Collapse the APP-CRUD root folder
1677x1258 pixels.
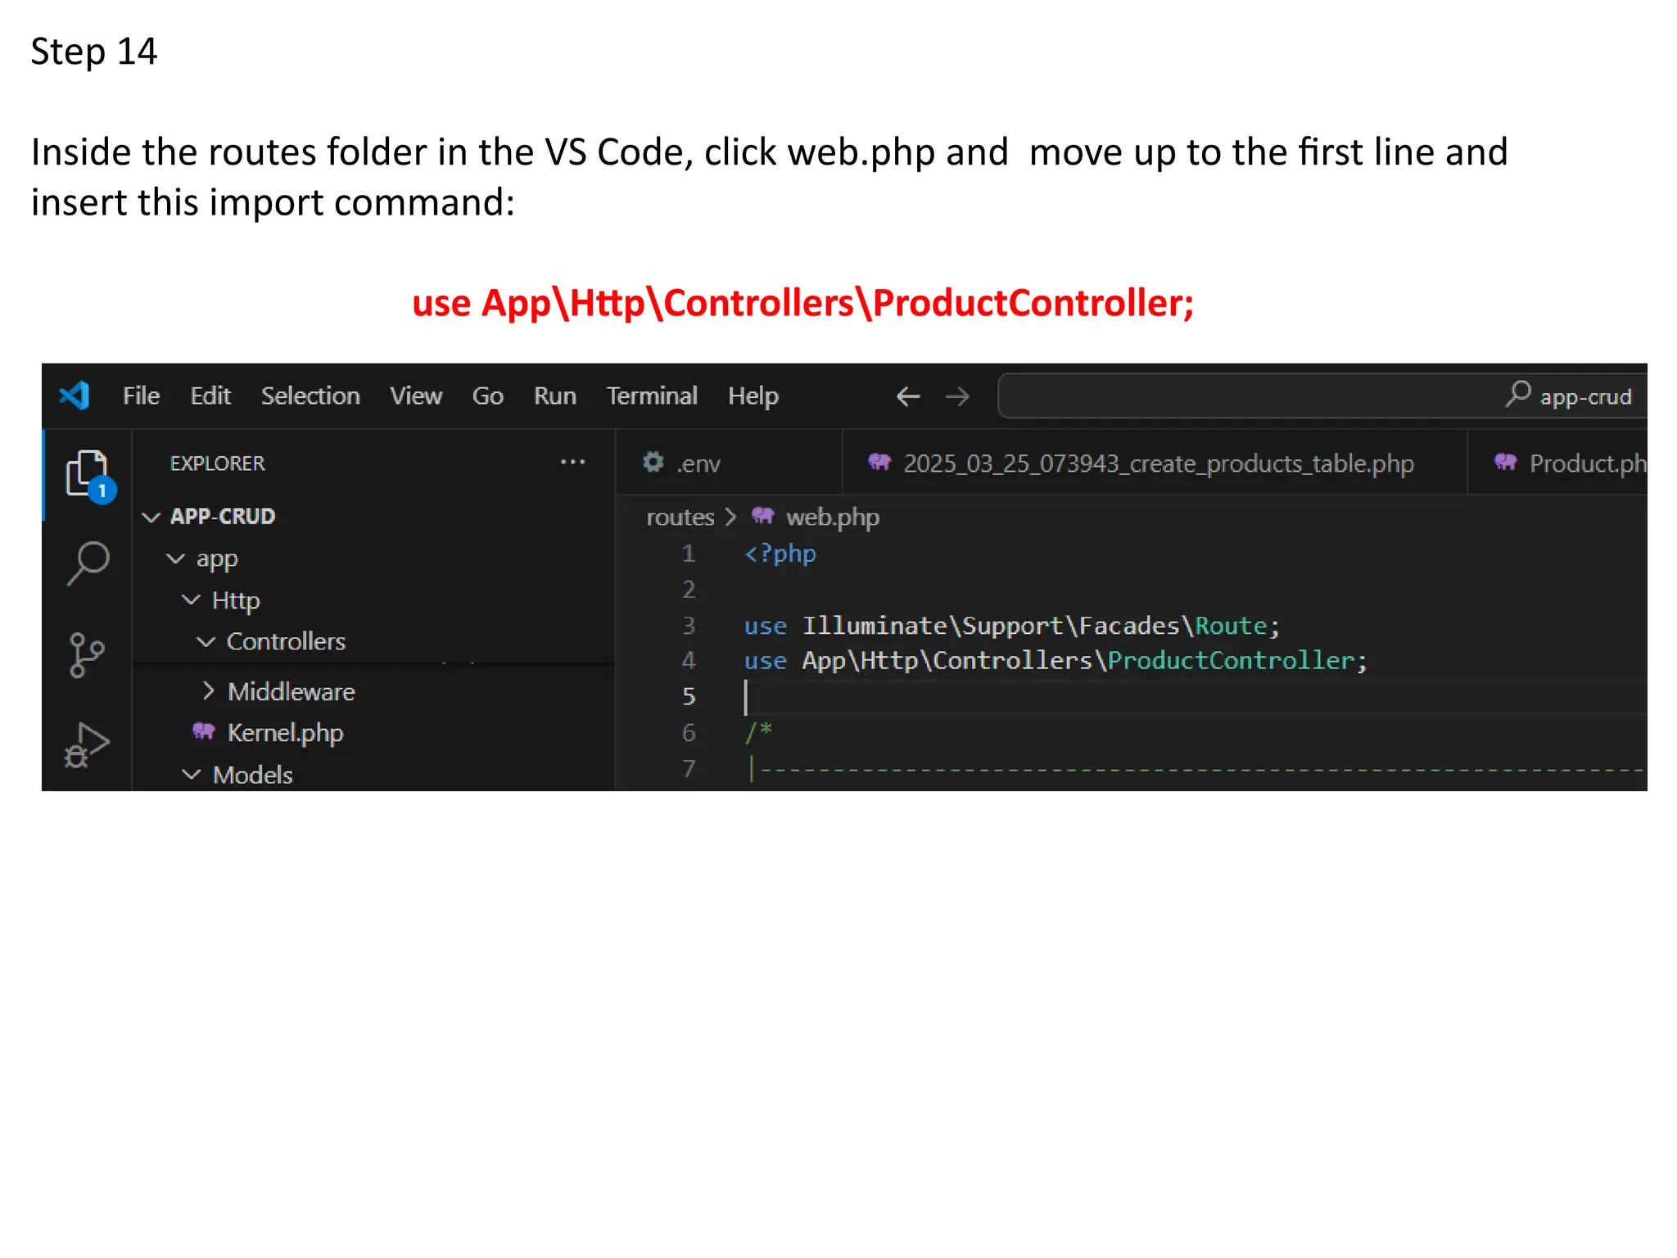coord(151,517)
